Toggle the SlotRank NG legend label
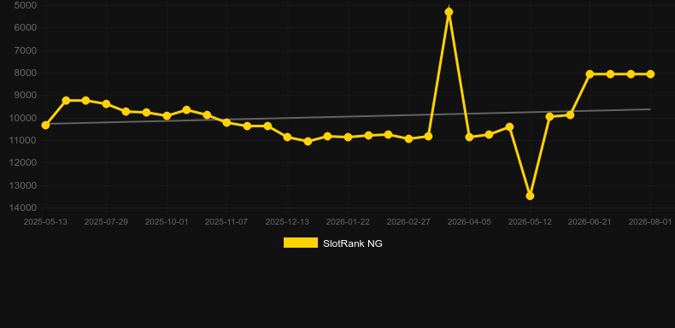The width and height of the screenshot is (675, 328). tap(353, 243)
